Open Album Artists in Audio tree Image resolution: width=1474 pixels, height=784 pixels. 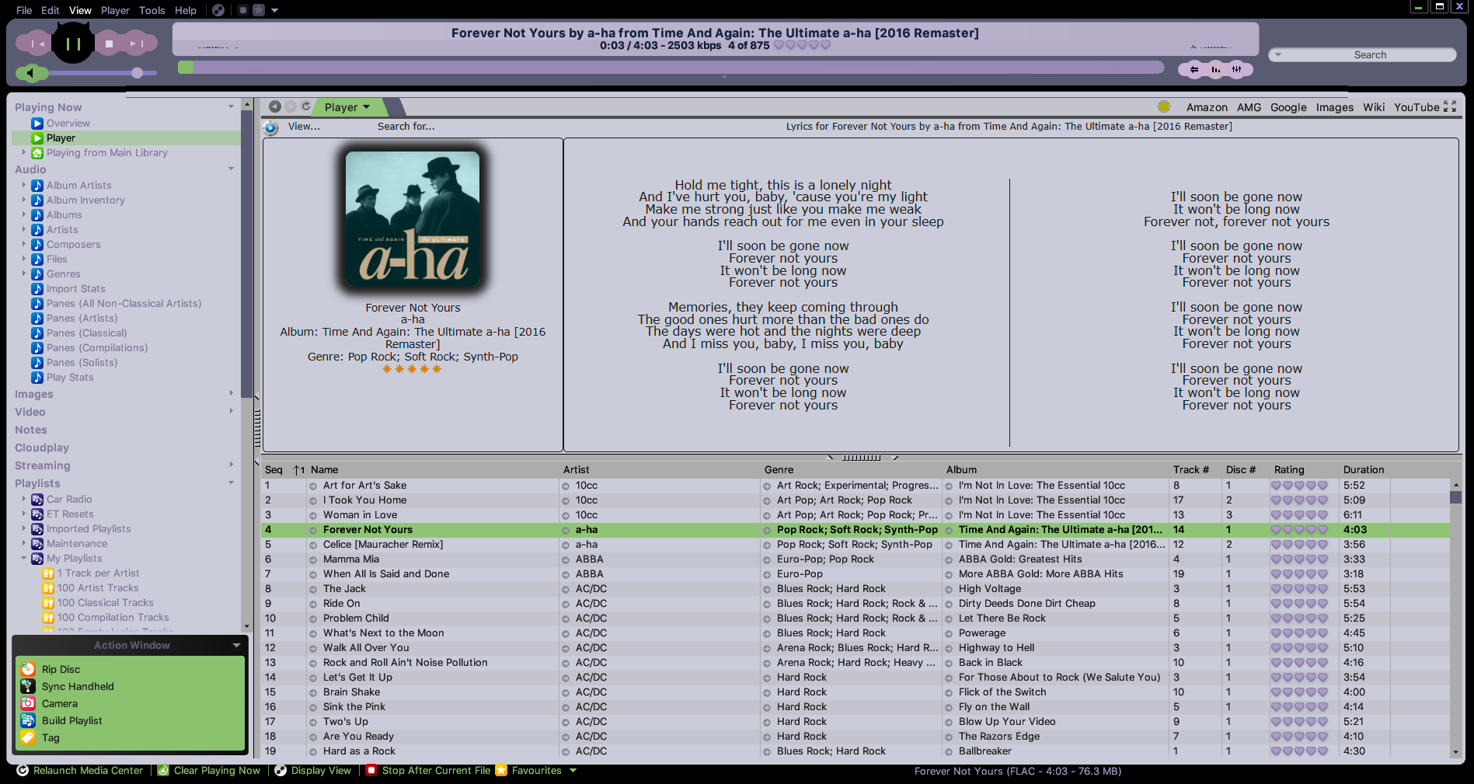[78, 185]
